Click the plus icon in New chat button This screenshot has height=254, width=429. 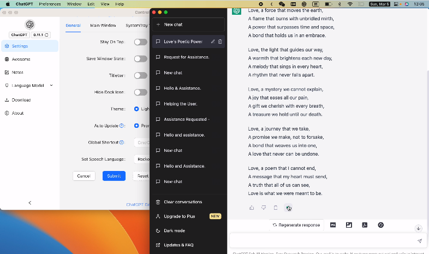point(158,25)
